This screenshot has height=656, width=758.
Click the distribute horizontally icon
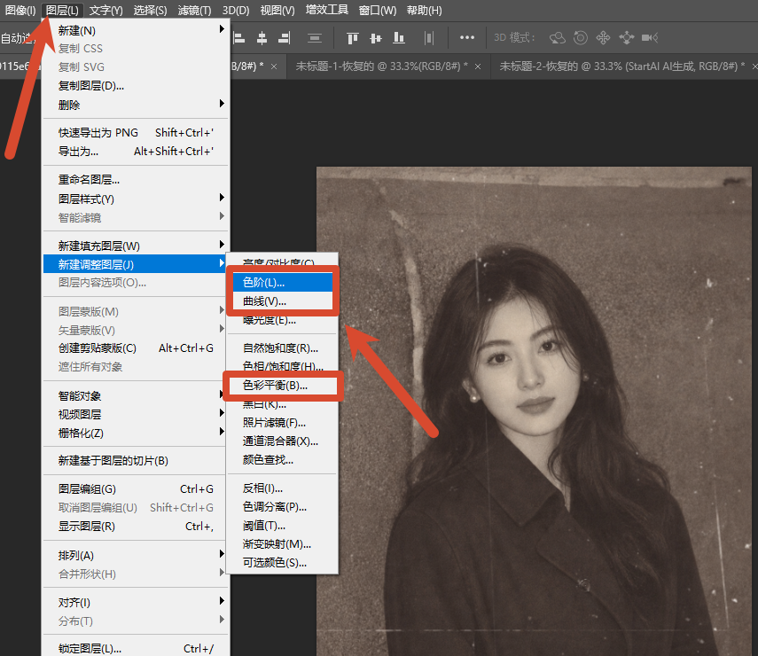[429, 38]
